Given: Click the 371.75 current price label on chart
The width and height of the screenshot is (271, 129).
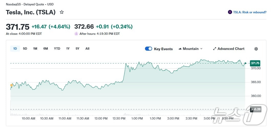Looking at the screenshot, I should pyautogui.click(x=255, y=63).
